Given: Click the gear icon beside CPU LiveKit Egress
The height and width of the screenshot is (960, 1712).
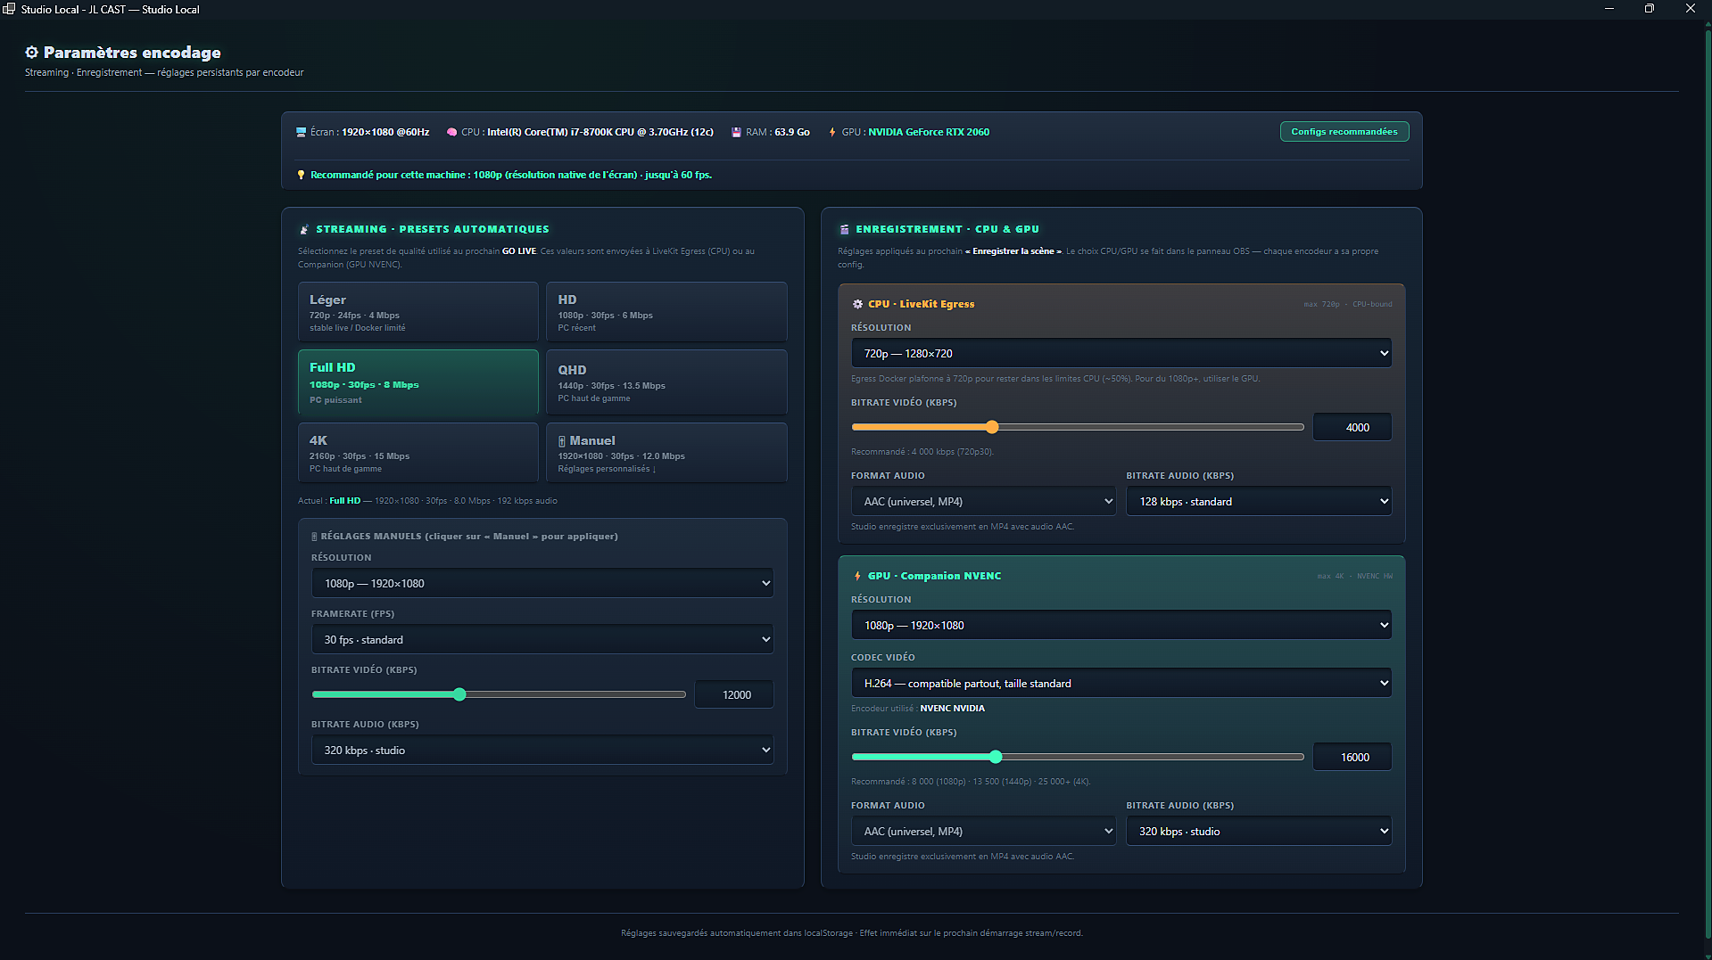Looking at the screenshot, I should (857, 304).
